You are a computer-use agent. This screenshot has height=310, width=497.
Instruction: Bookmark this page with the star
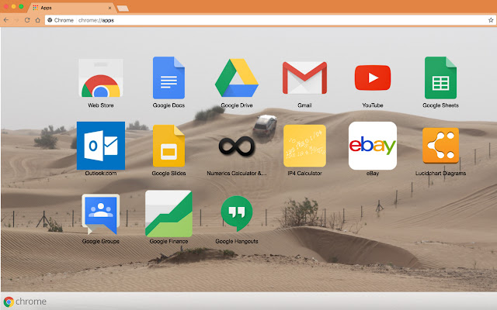point(491,20)
